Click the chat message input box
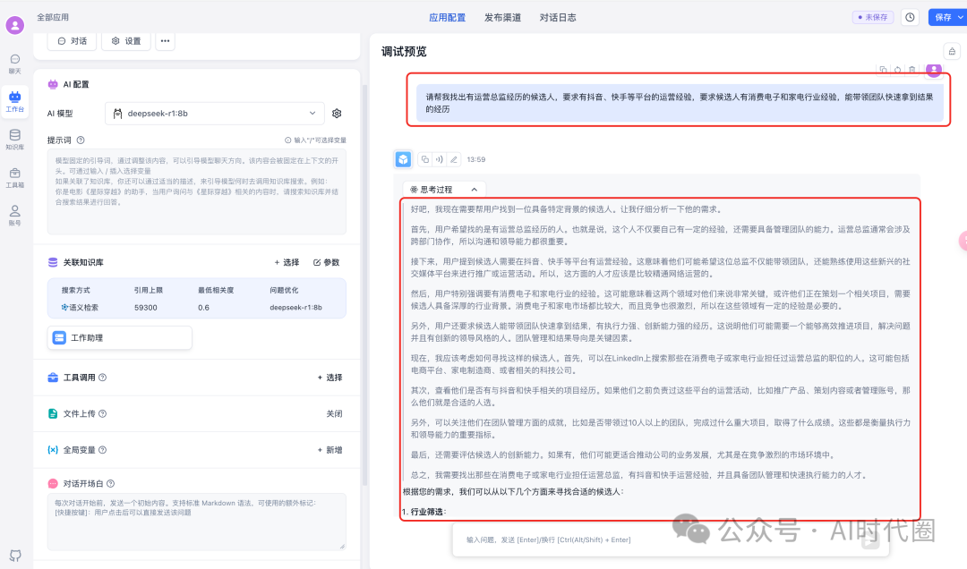967x569 pixels. coord(672,539)
